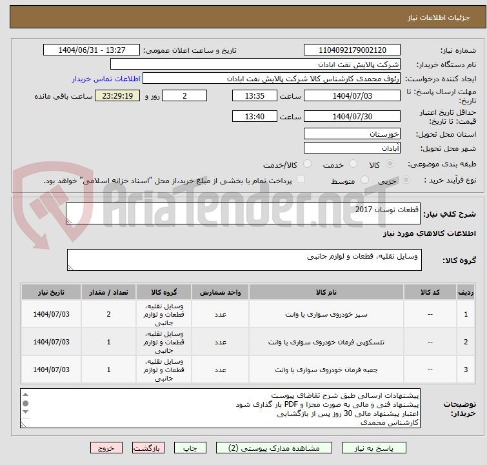Click the down arrow of buyer notes scrollbar
Image resolution: width=487 pixels, height=465 pixels.
(26, 412)
